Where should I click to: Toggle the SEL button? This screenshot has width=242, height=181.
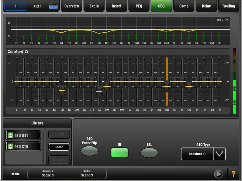149,153
